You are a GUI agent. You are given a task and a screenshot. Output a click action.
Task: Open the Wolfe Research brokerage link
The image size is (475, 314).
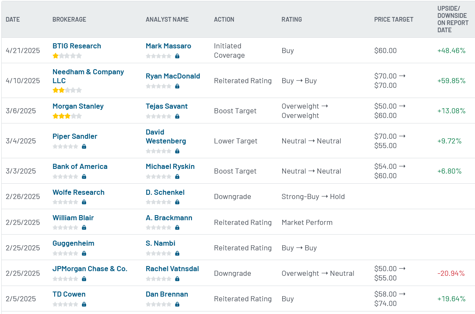pyautogui.click(x=78, y=192)
